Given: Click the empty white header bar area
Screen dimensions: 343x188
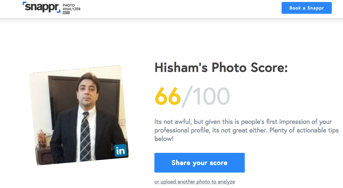Looking at the screenshot, I should pyautogui.click(x=181, y=8).
